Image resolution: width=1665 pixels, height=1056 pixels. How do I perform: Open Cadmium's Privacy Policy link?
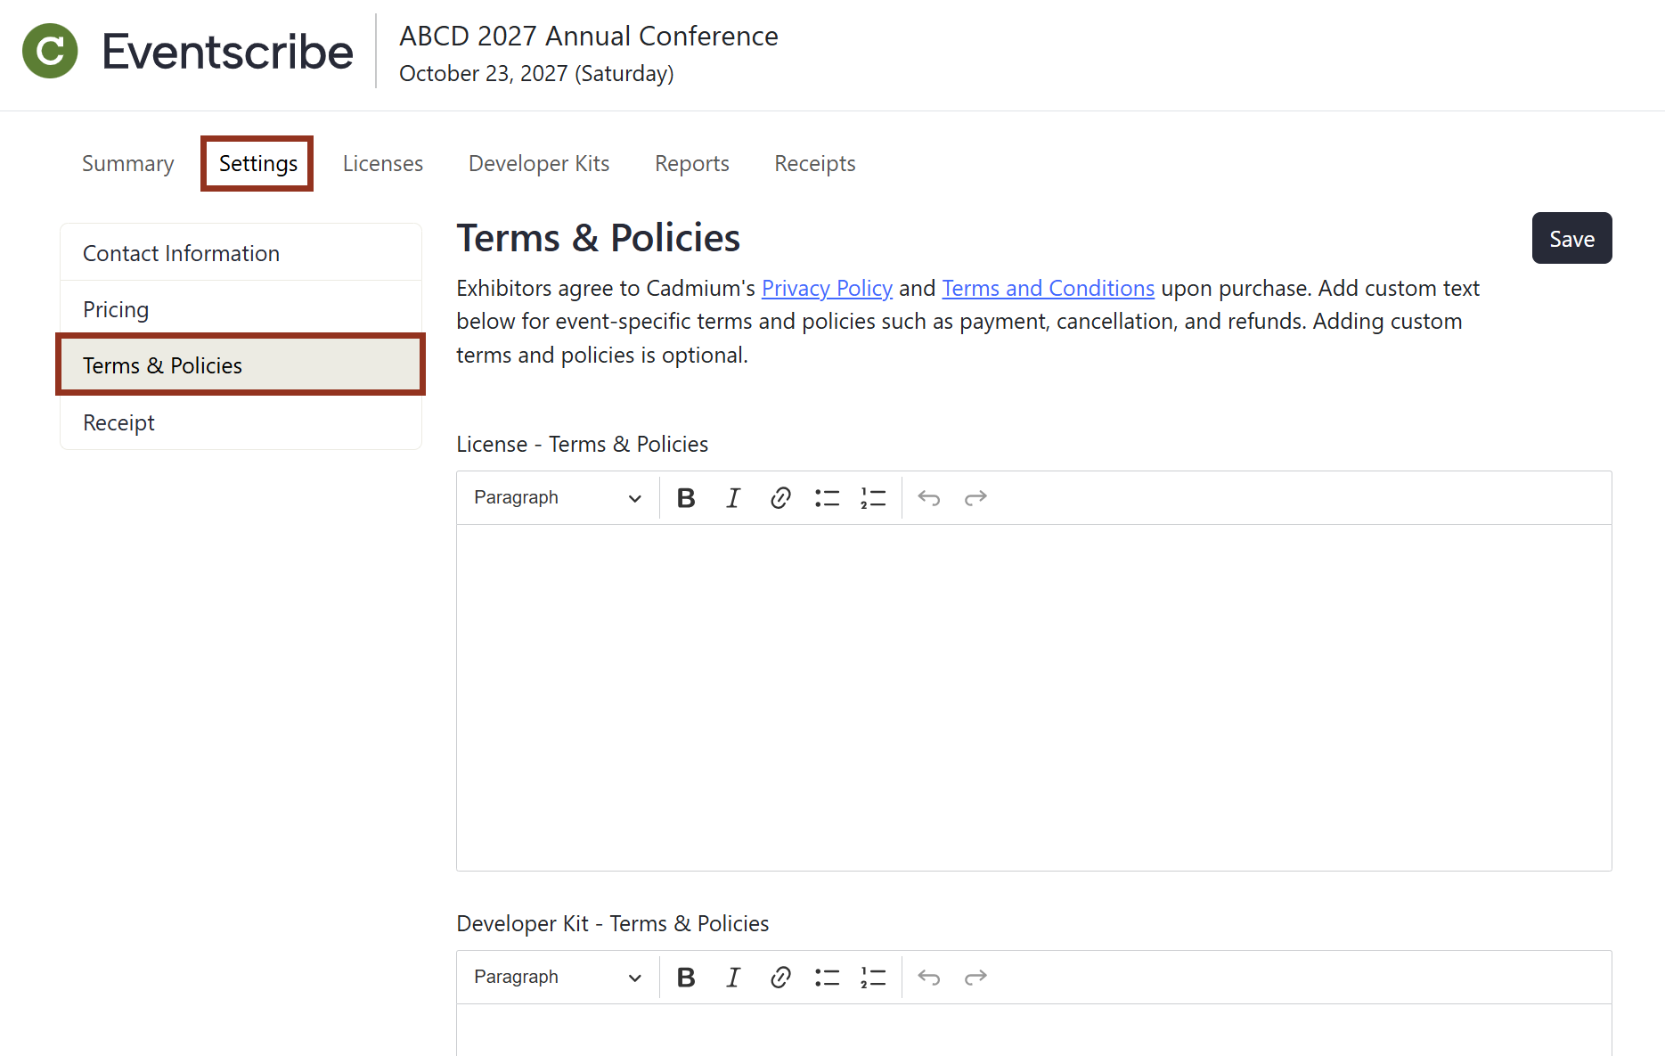tap(827, 288)
